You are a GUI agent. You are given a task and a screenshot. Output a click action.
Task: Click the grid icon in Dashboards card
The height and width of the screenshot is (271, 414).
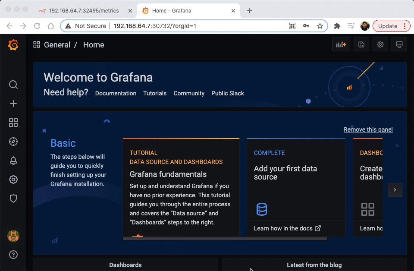[368, 209]
